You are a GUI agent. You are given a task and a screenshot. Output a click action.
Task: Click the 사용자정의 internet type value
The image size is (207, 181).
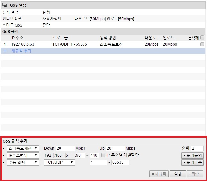(52, 19)
